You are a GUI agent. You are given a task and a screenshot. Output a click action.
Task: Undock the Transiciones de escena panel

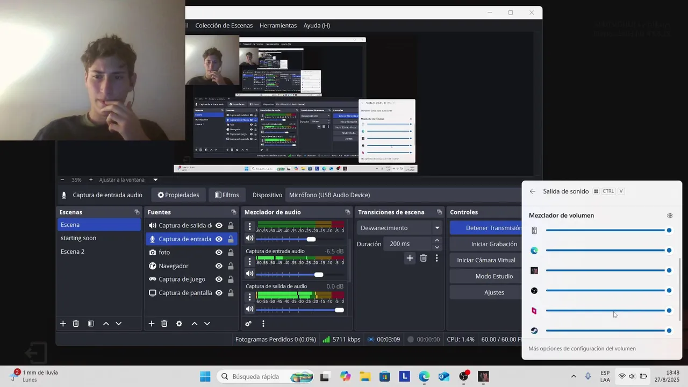pos(439,212)
